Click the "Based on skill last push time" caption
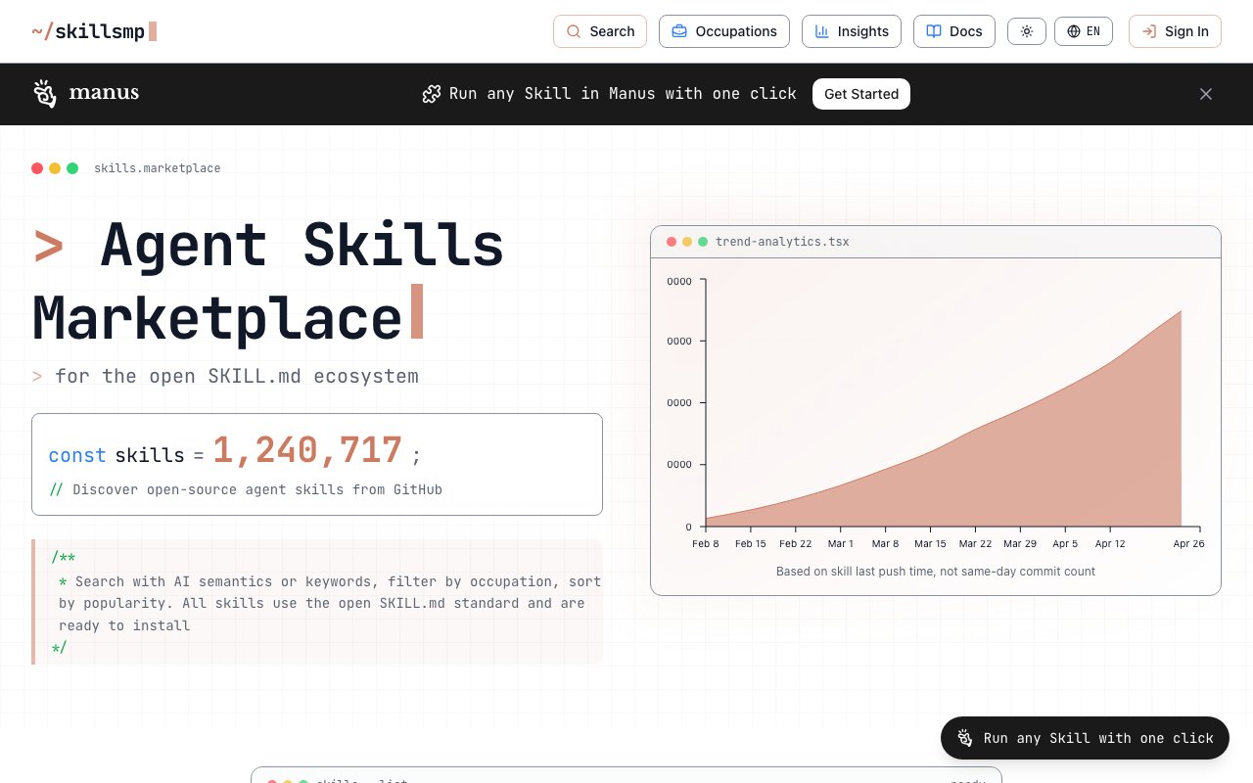The image size is (1253, 783). coord(936,572)
